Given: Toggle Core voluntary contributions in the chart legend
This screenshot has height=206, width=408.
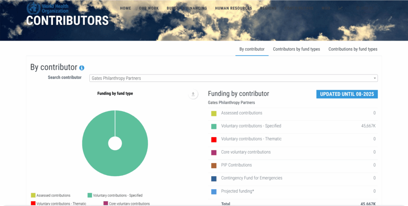Looking at the screenshot, I should point(126,204).
